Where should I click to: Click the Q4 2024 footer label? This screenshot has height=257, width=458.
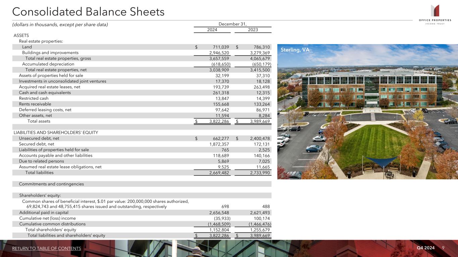(425, 248)
